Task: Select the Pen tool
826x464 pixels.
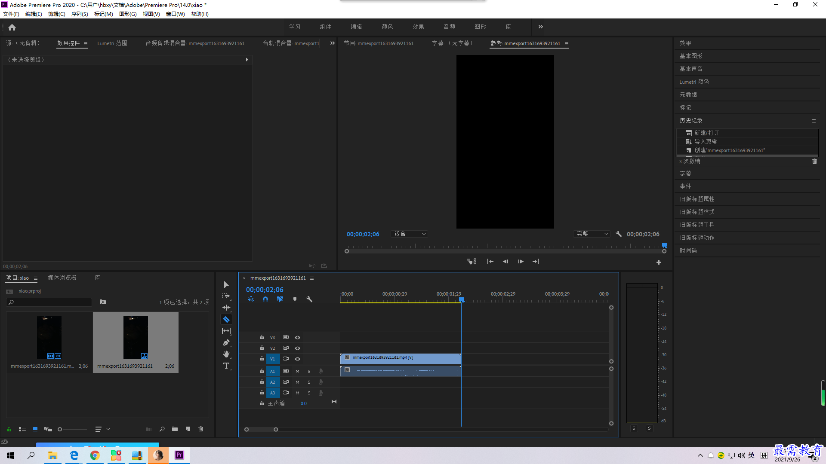Action: [x=226, y=342]
